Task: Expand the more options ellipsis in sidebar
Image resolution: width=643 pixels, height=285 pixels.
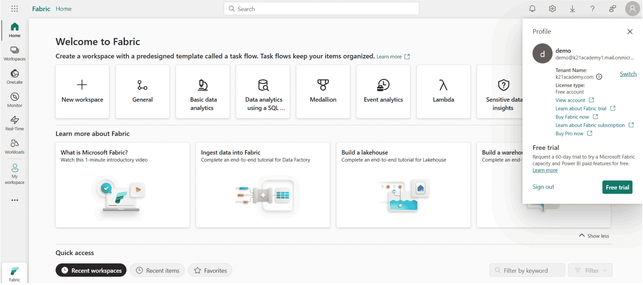Action: coord(15,200)
